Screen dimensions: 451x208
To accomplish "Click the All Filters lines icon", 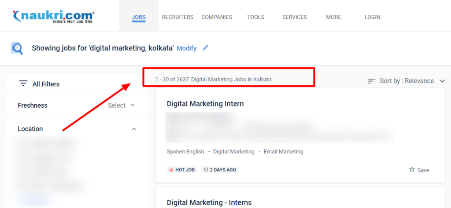I will click(x=23, y=84).
